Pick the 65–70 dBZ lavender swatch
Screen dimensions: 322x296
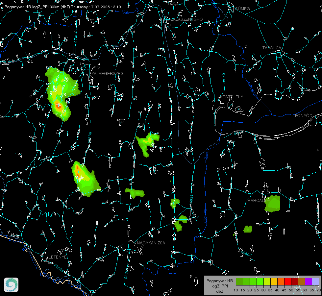tap(315, 282)
